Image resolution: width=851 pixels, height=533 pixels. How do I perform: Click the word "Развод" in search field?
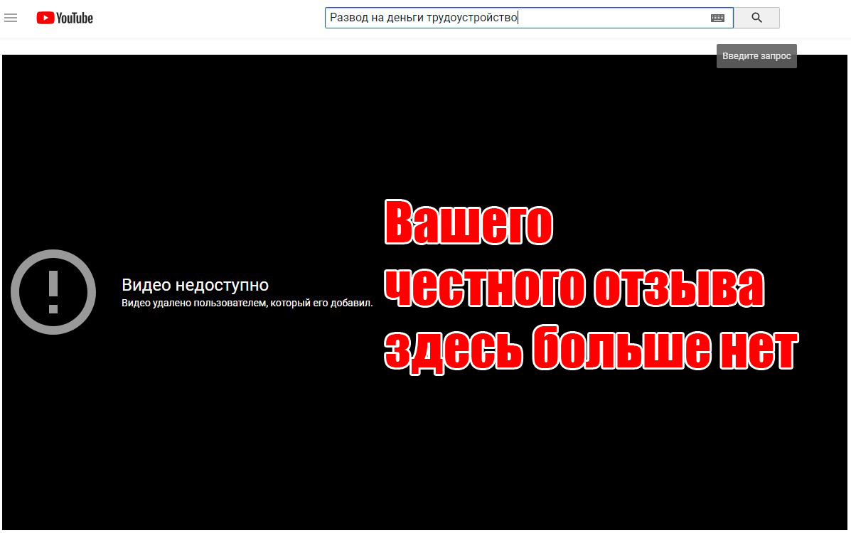347,18
